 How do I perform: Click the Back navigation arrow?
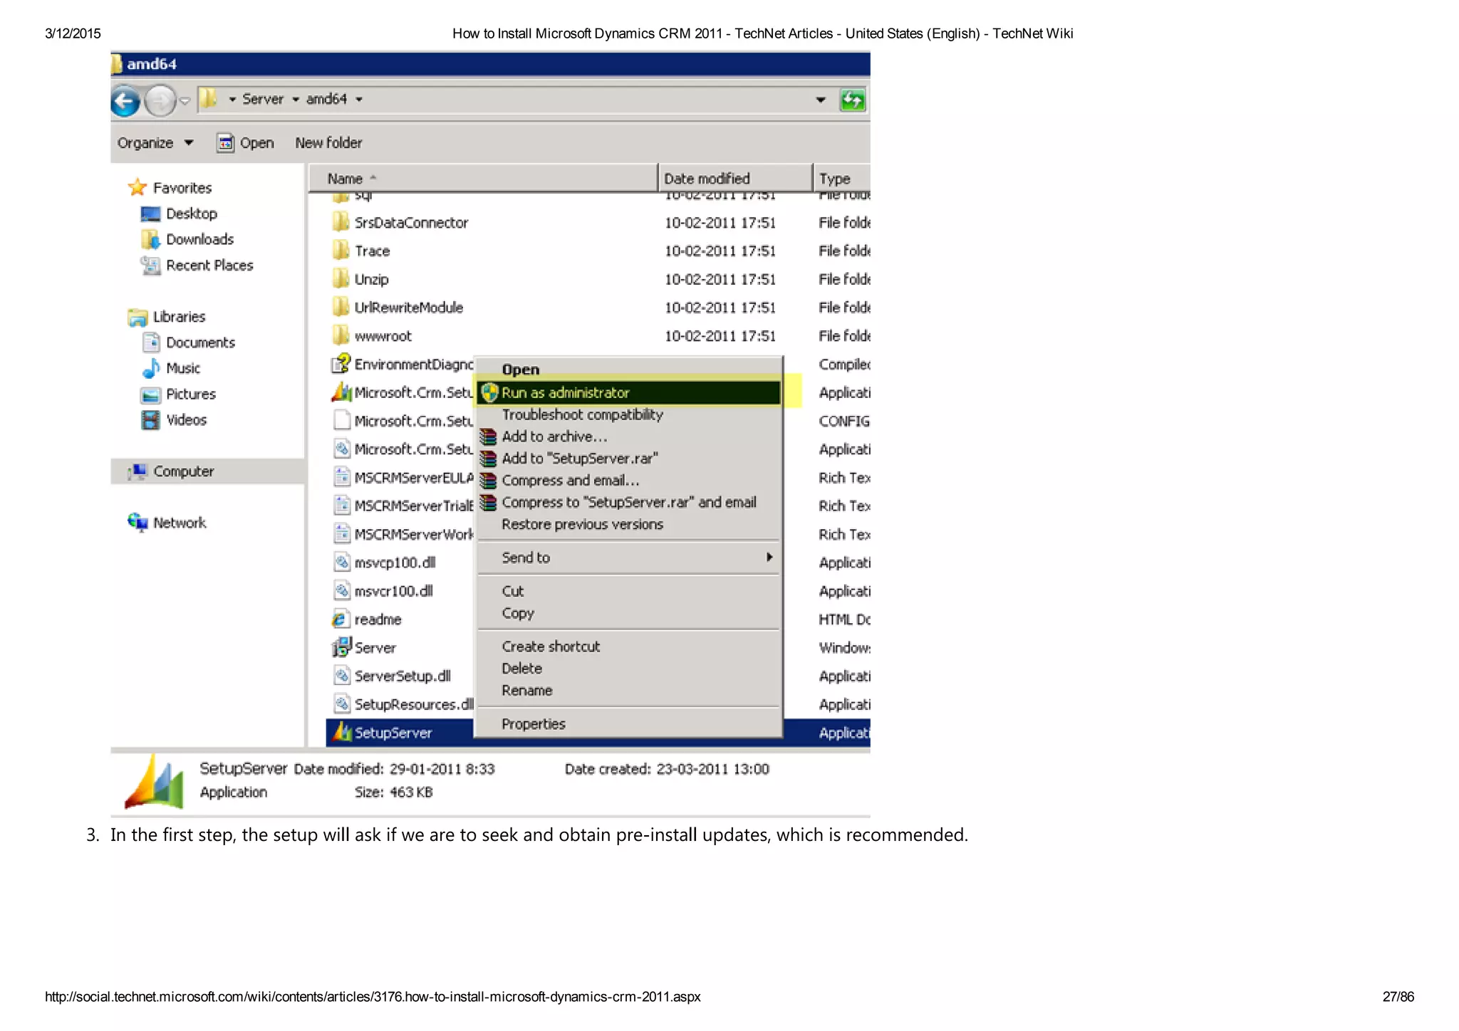coord(126,101)
